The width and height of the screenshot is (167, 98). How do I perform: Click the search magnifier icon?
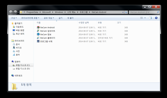click(x=158, y=12)
